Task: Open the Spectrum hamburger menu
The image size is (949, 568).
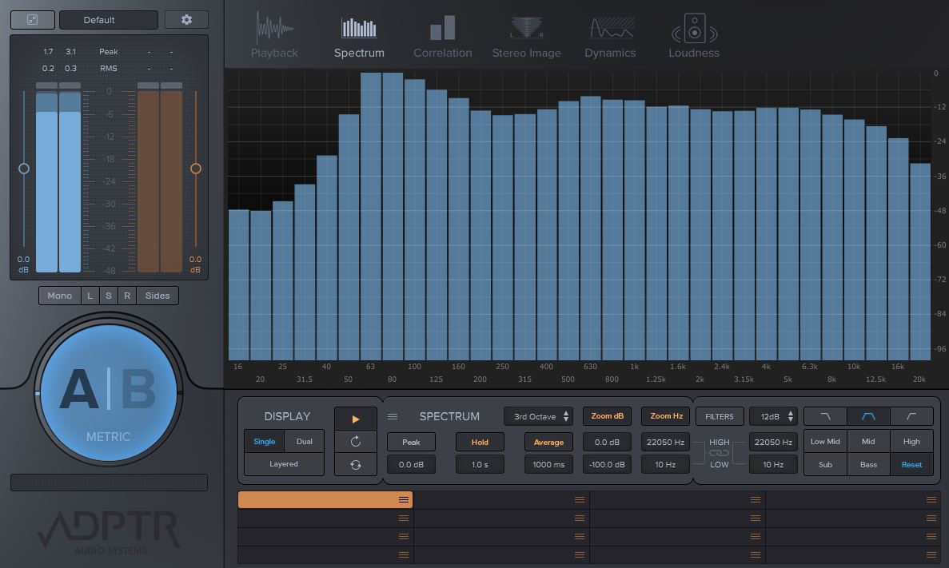Action: pos(393,415)
